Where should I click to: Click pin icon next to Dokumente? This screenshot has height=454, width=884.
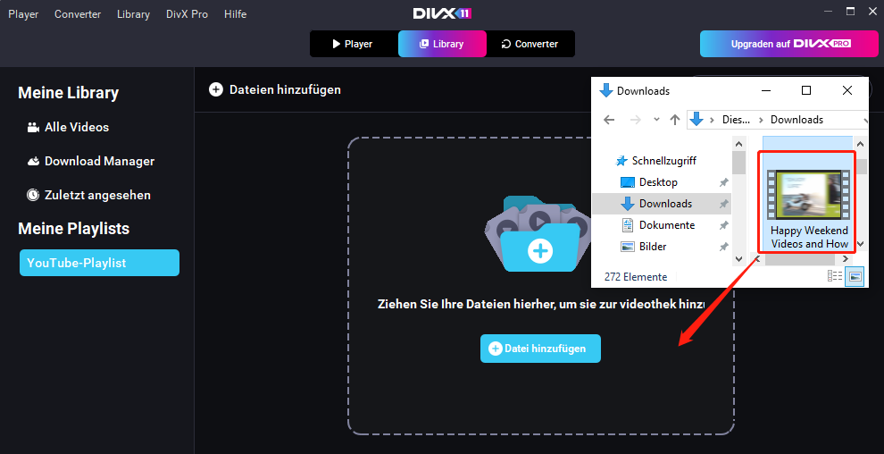(723, 225)
